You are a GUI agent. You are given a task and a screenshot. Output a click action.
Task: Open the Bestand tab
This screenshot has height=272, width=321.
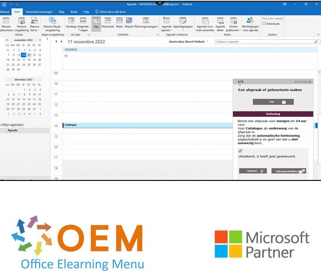tap(5, 12)
